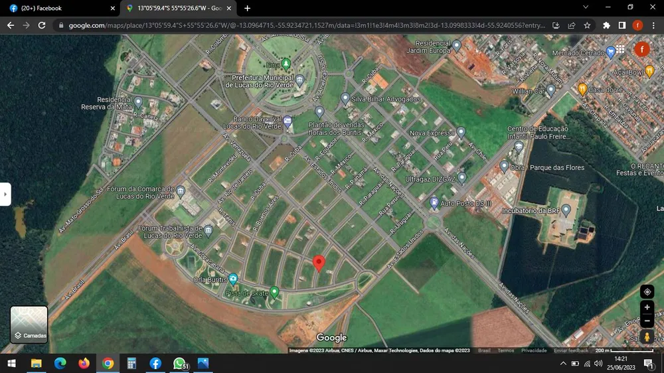Open the Brasil footer link
Image resolution: width=664 pixels, height=373 pixels.
point(484,350)
